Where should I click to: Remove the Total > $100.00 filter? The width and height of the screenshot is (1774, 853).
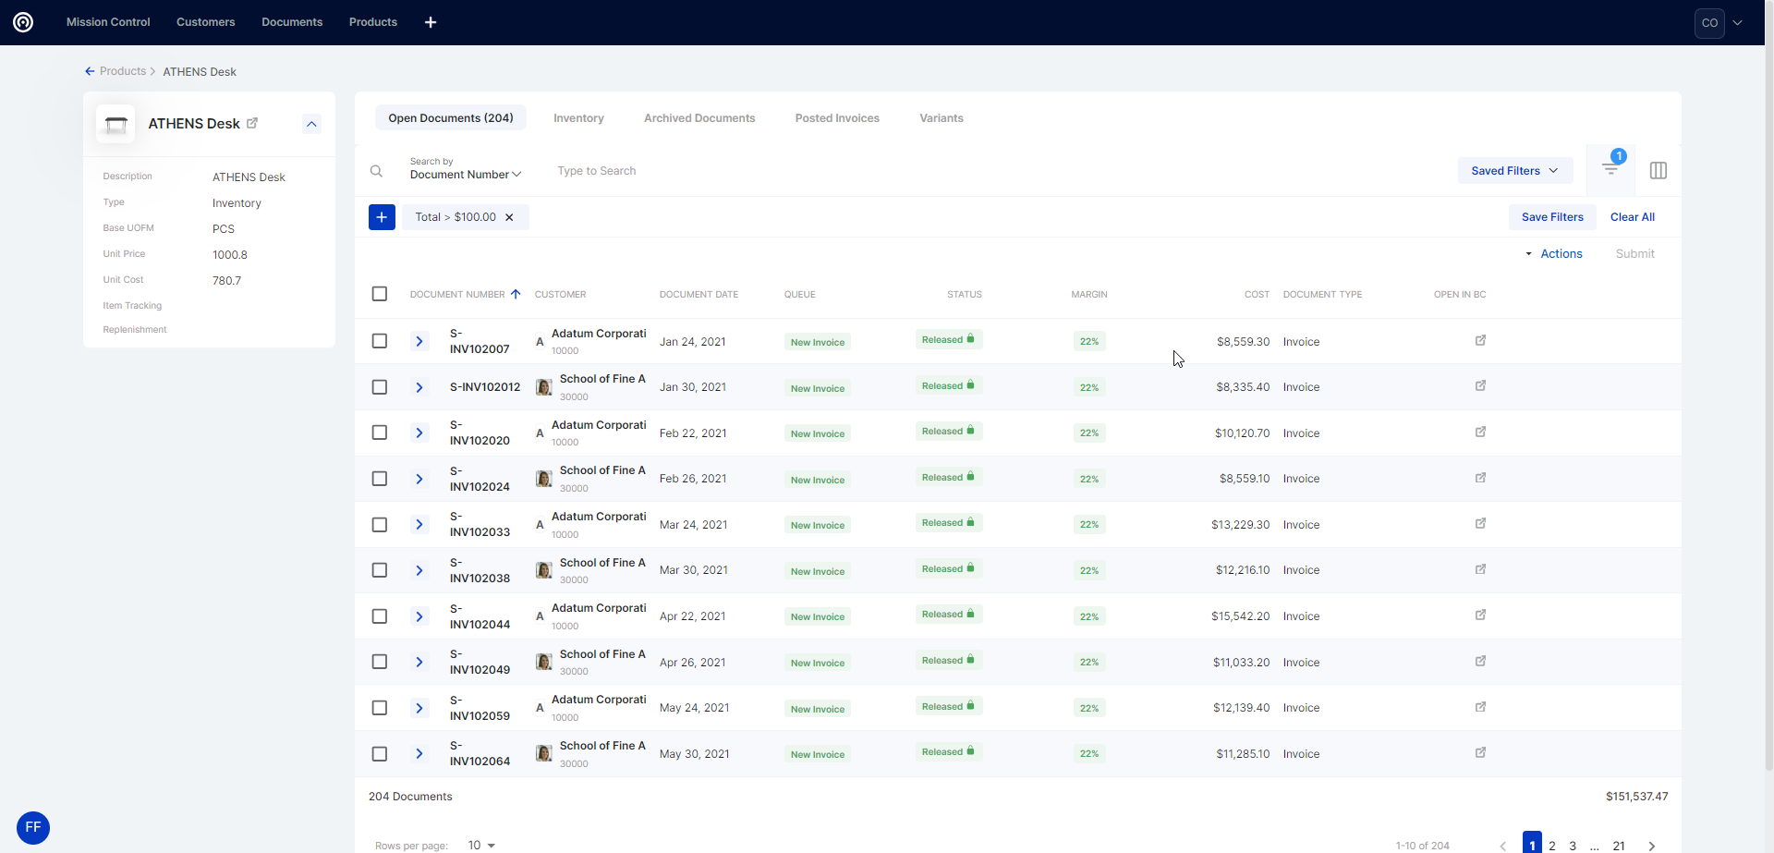point(509,217)
